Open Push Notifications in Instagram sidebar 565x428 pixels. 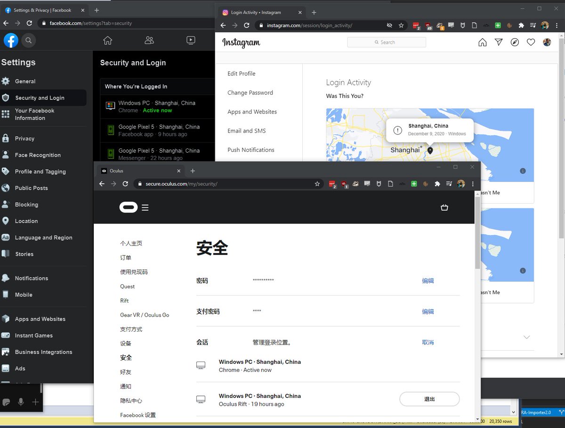pos(250,150)
